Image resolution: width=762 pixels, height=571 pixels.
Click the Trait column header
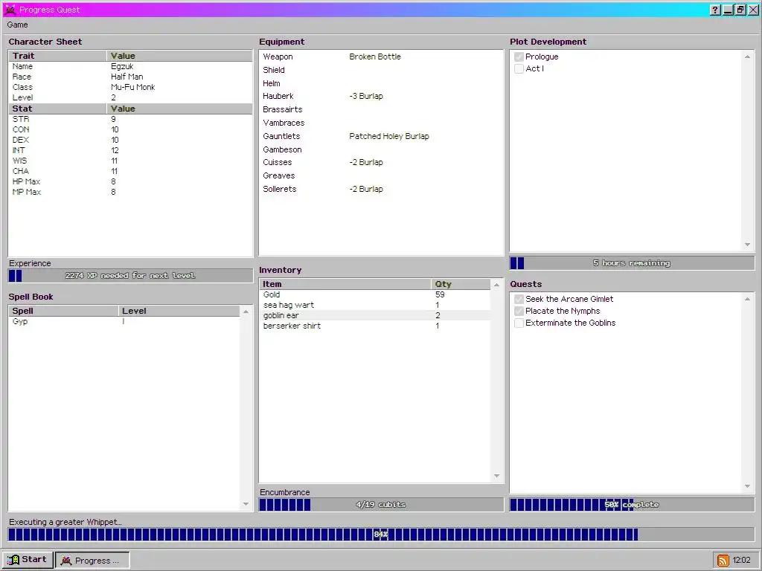(58, 56)
